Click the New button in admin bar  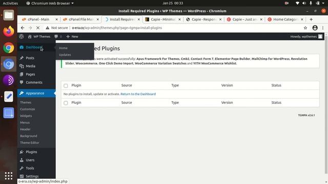(x=72, y=36)
